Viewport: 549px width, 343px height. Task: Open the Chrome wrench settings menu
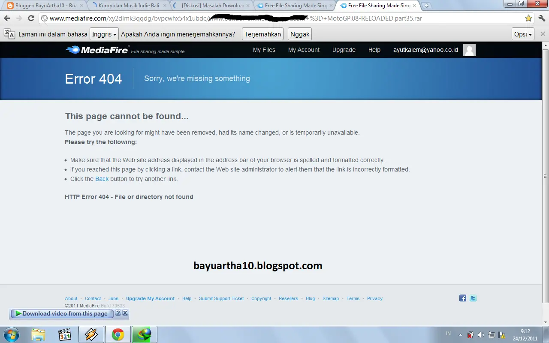pyautogui.click(x=541, y=18)
